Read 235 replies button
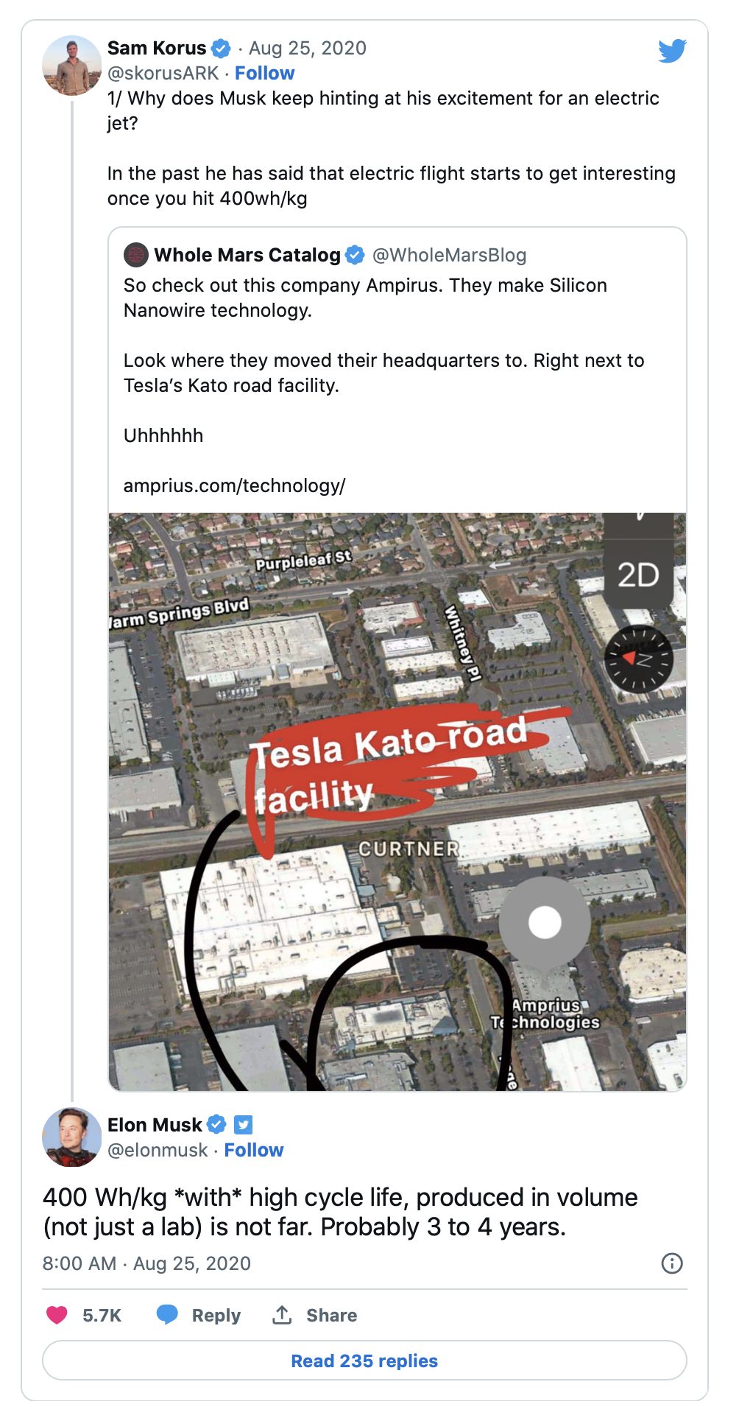 364,1361
